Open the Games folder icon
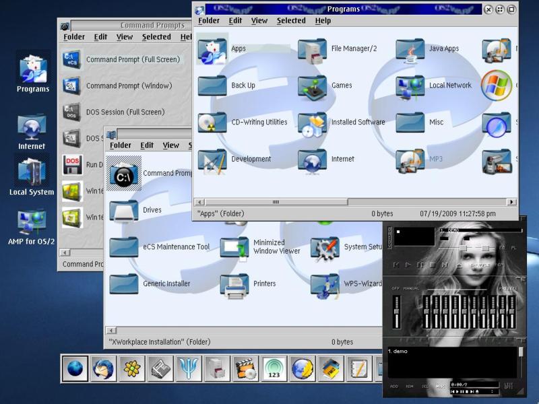This screenshot has height=404, width=539. tap(313, 86)
